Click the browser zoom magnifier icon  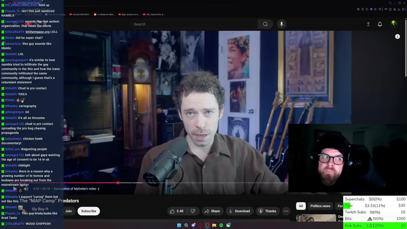tap(358, 9)
